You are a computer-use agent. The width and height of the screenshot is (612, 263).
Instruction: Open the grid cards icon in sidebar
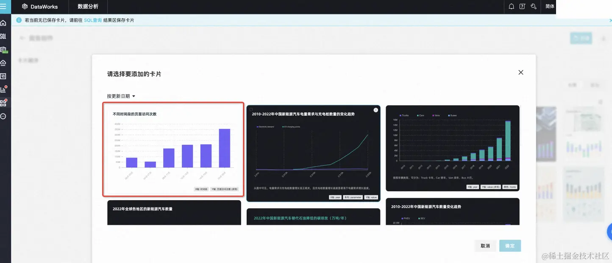3,103
